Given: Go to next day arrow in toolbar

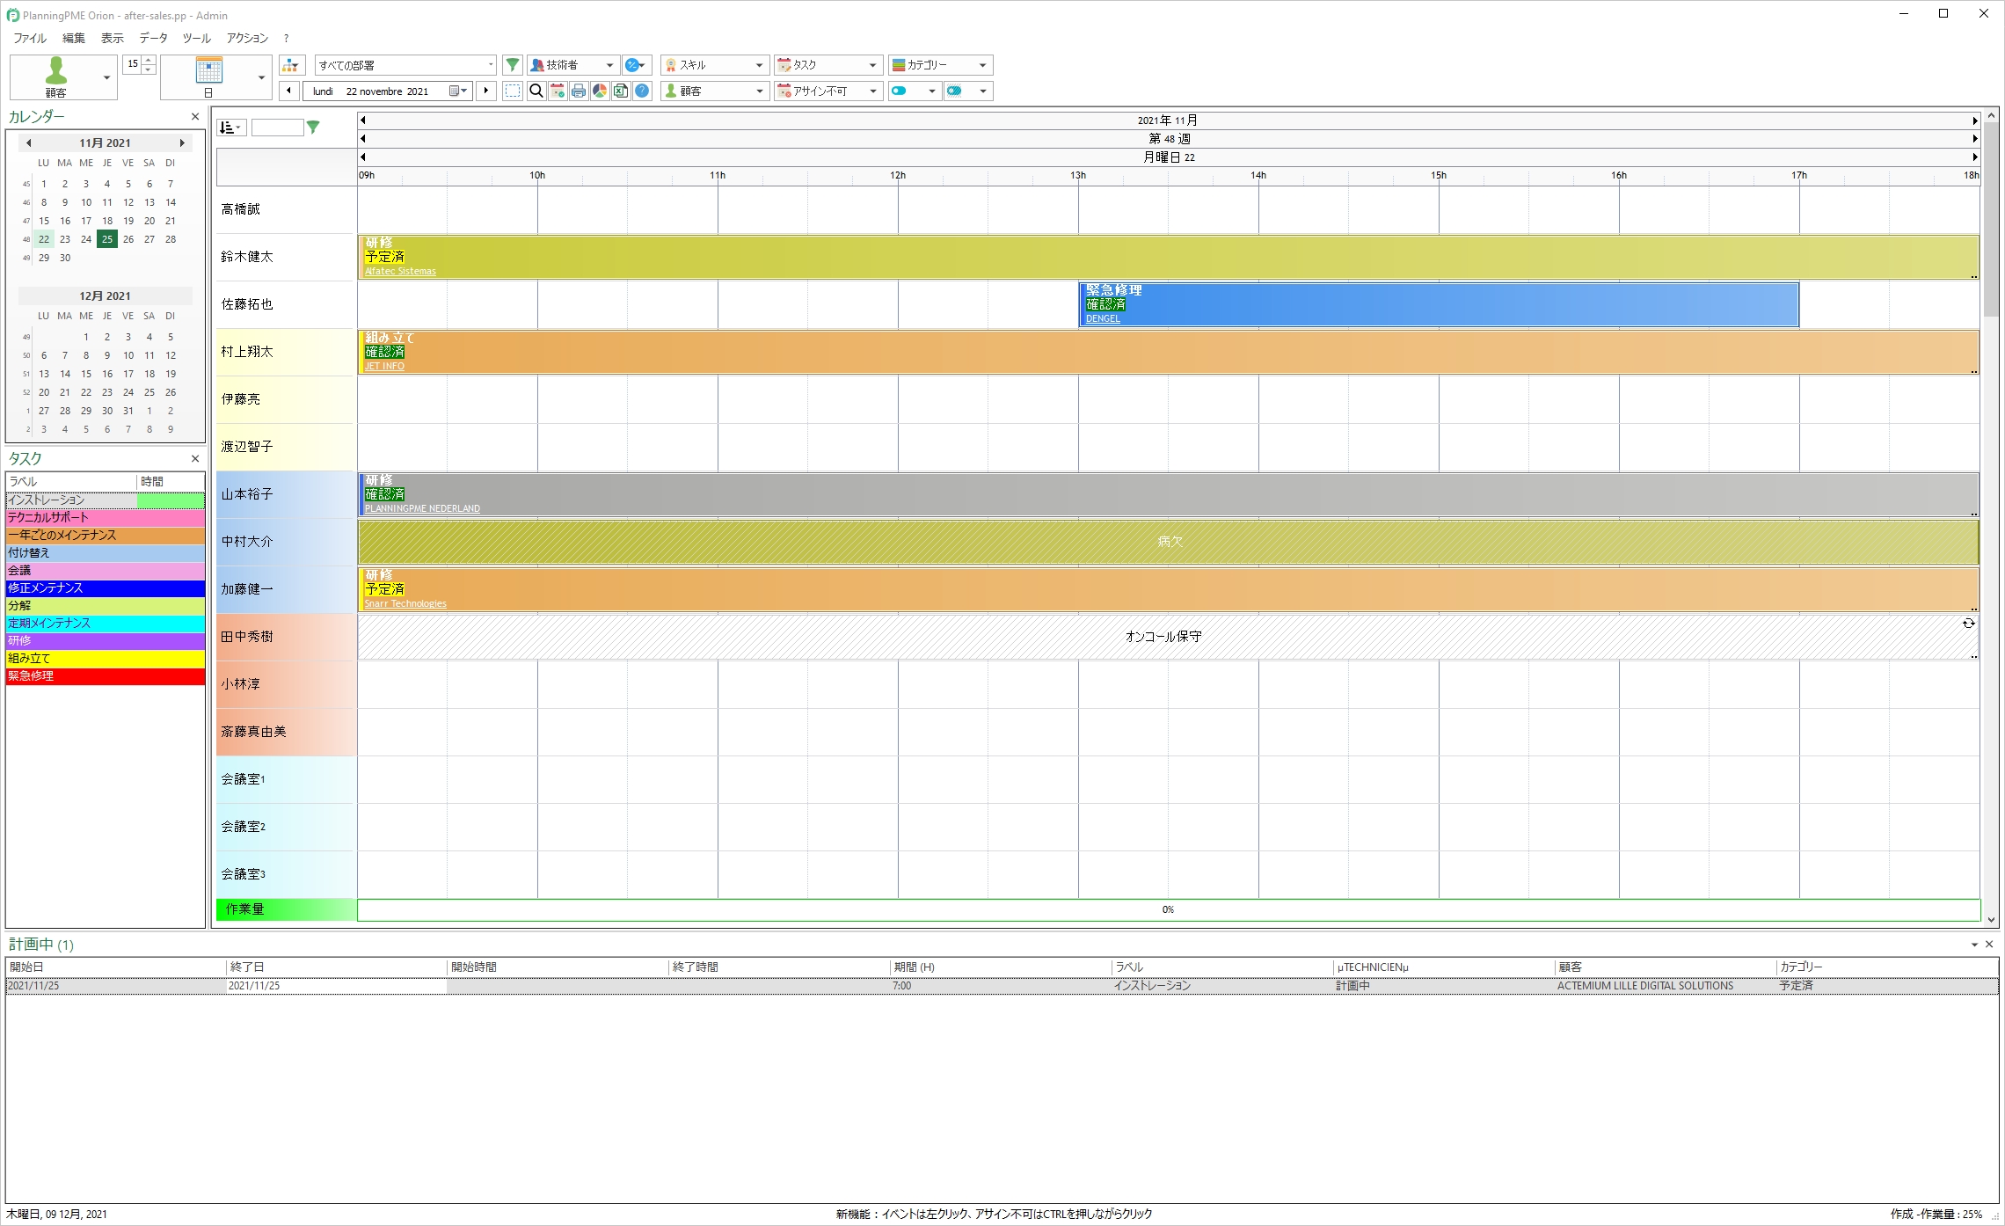Looking at the screenshot, I should tap(486, 91).
